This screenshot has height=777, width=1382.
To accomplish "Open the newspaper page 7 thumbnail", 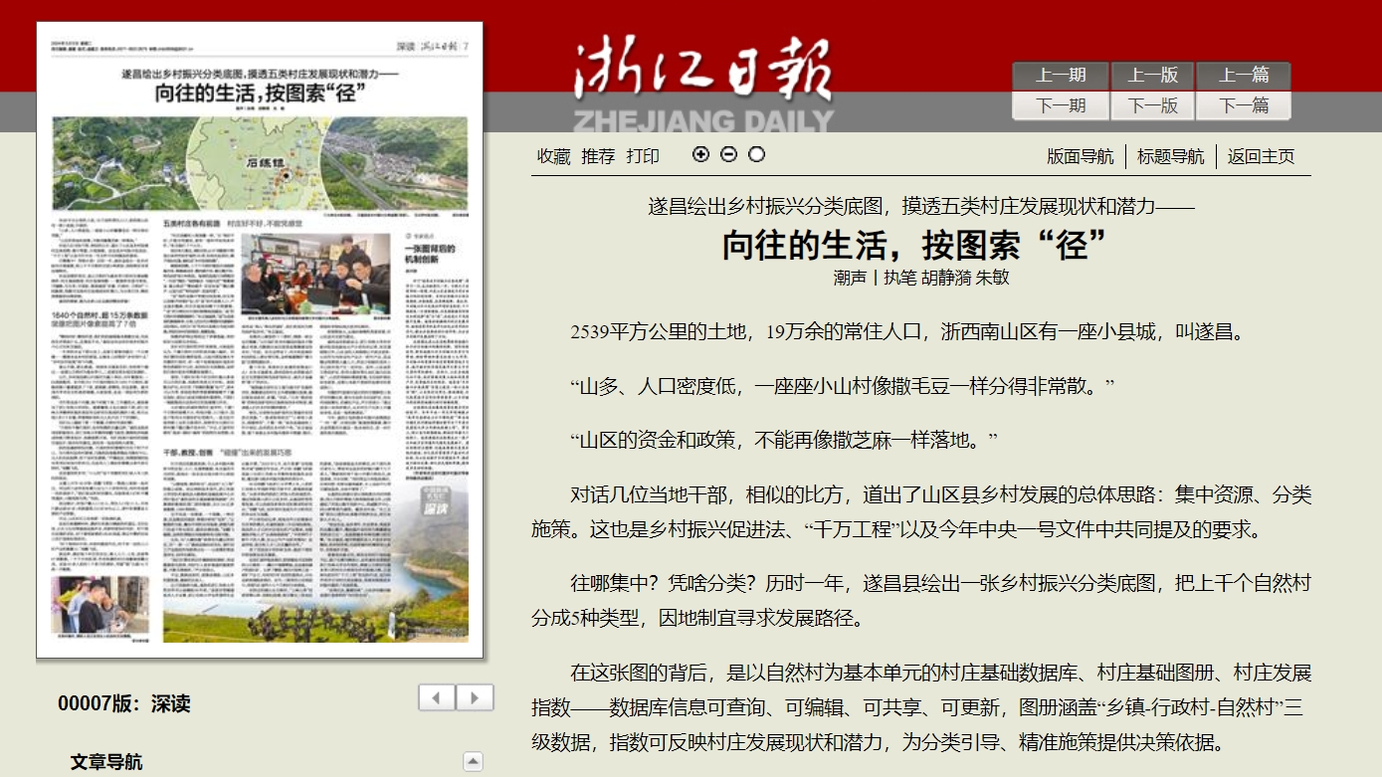I will (260, 340).
